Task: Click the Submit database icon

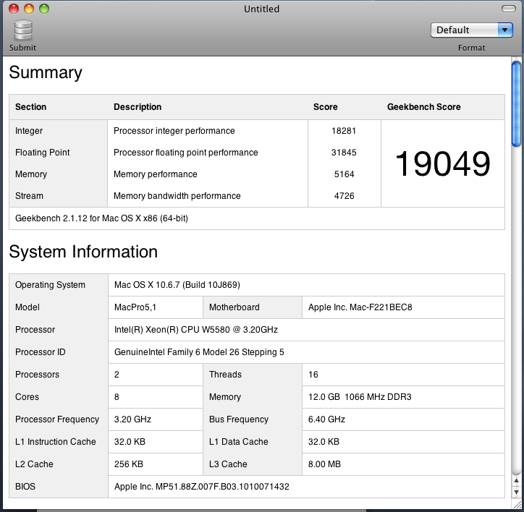Action: coord(23,30)
